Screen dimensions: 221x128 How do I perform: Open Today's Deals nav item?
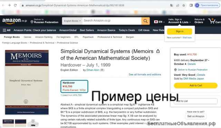(127, 30)
